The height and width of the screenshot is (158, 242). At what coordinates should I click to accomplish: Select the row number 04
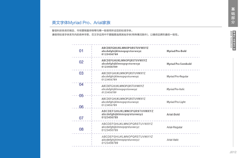click(81, 85)
